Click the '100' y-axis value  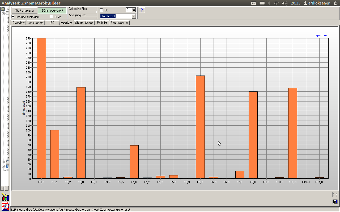(x=28, y=130)
